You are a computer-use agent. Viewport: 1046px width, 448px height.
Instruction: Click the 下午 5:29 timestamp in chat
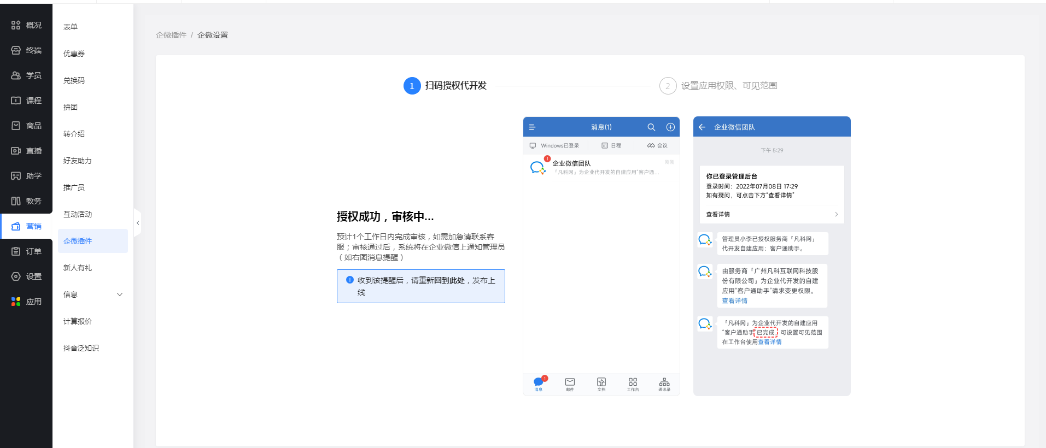tap(772, 150)
